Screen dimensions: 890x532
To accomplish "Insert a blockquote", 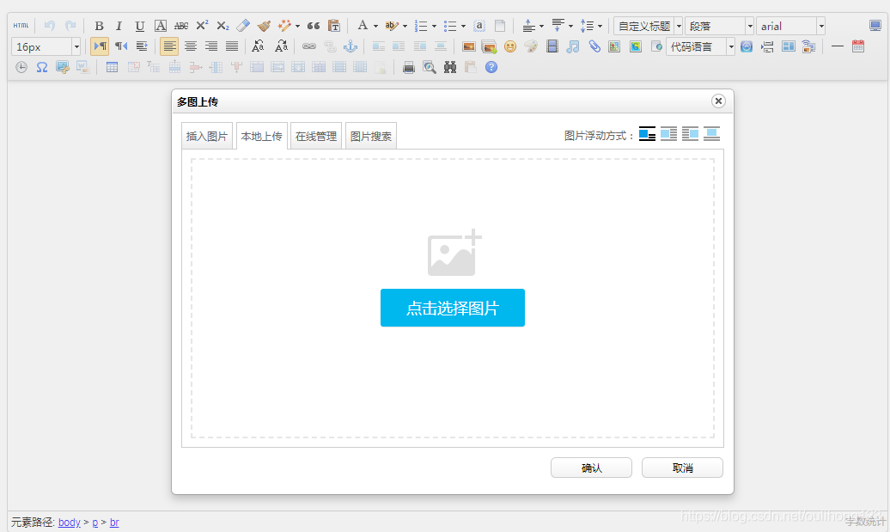I will 314,26.
